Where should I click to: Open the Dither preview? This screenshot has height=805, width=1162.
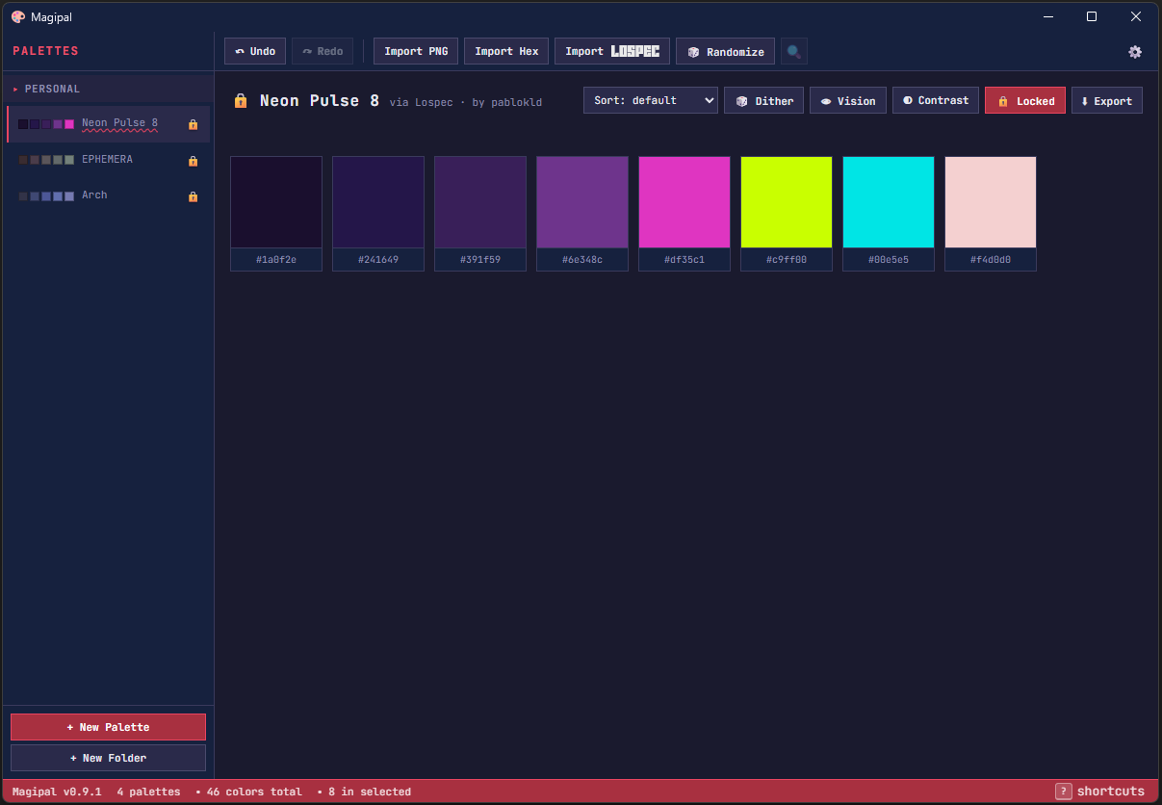point(764,100)
